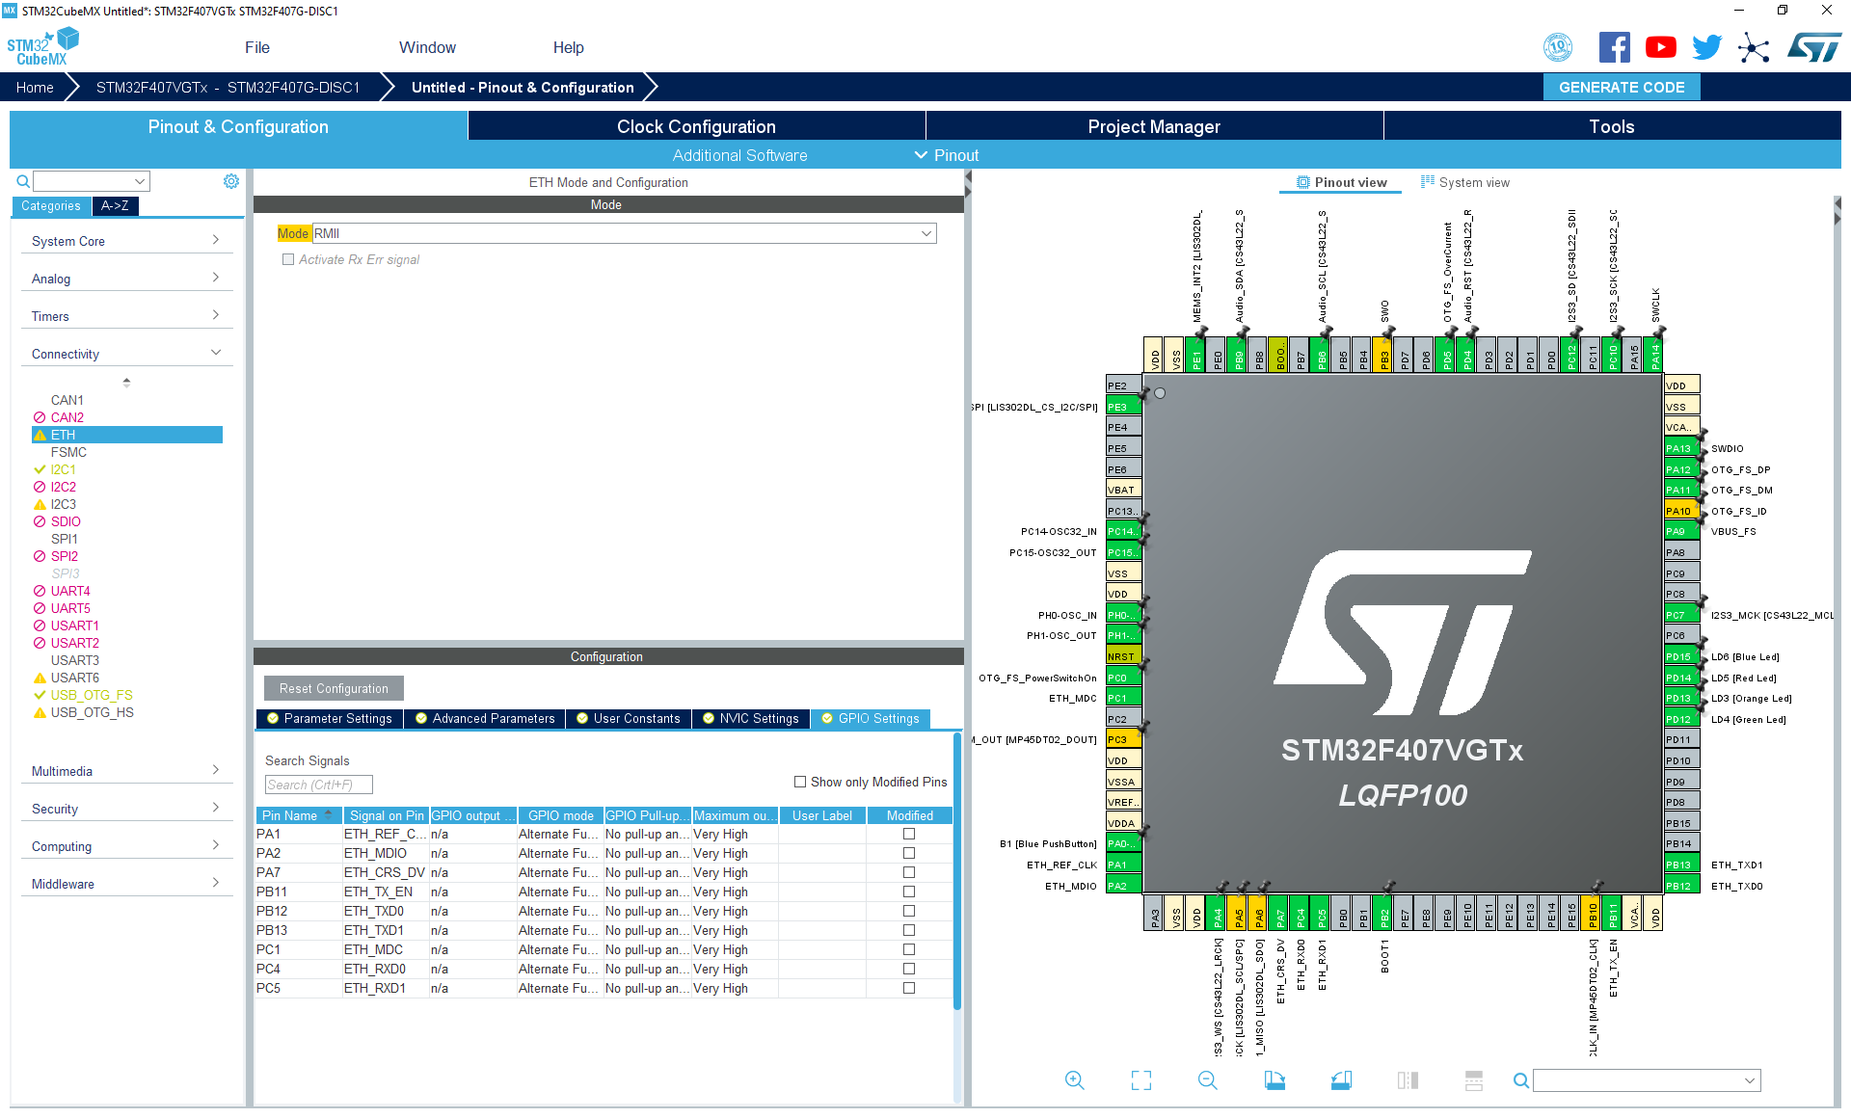The height and width of the screenshot is (1118, 1851).
Task: Click the Pinout view grid icon
Action: 1303,182
